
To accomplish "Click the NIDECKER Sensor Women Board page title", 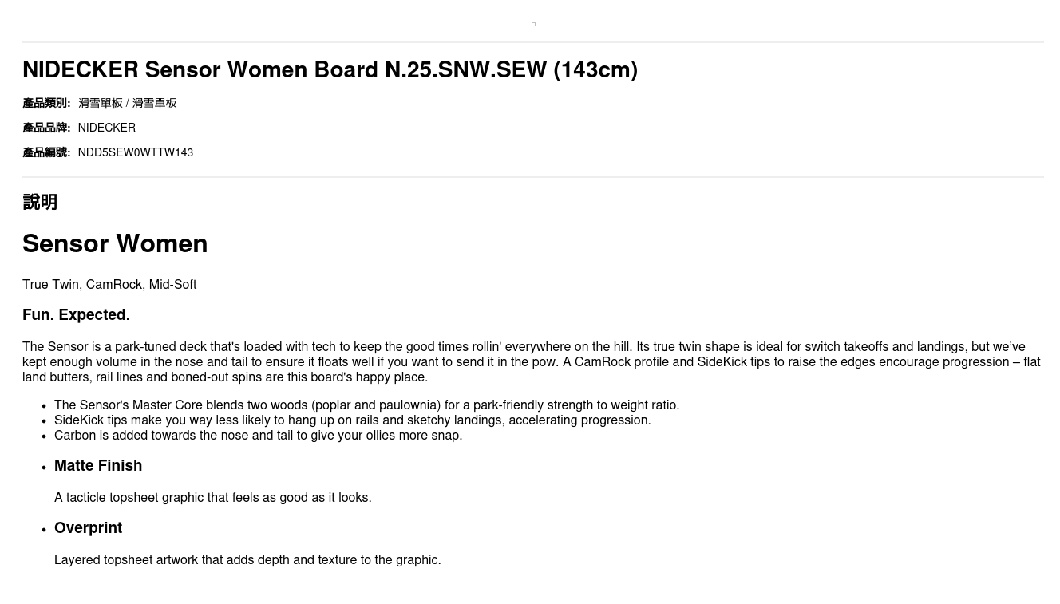I will 330,70.
